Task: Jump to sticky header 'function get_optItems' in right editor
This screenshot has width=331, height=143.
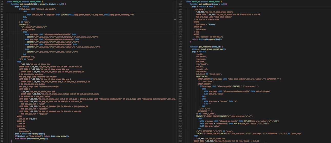Action: [x=208, y=4]
